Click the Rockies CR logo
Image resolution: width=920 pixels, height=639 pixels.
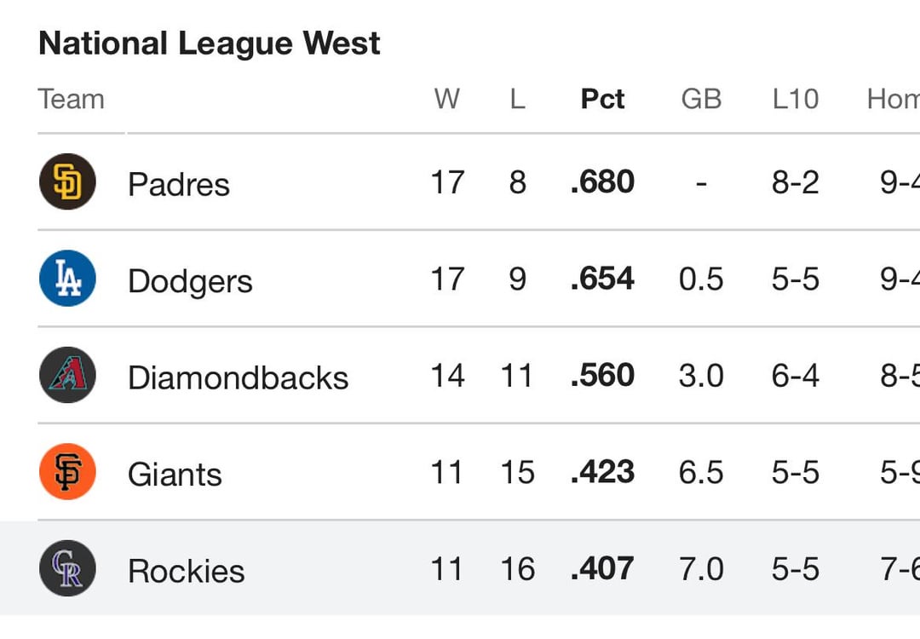click(67, 568)
